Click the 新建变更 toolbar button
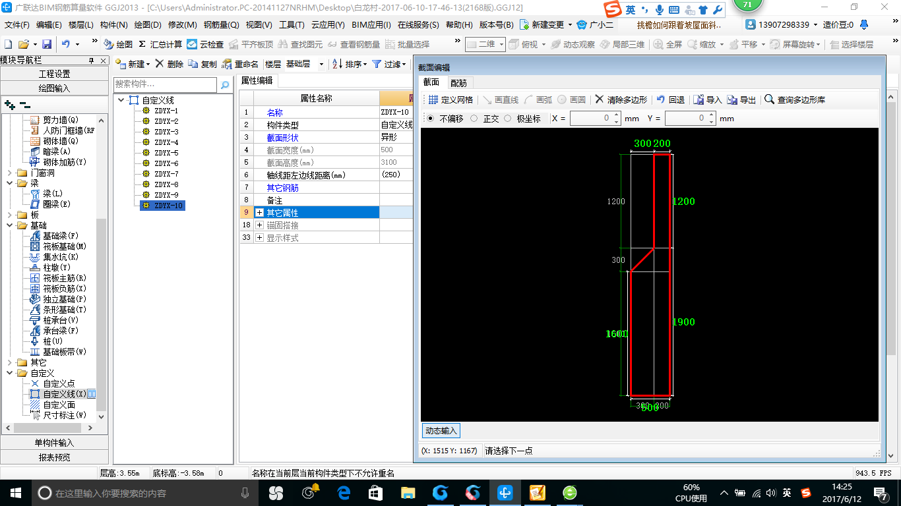Screen dimensions: 901x506 pyautogui.click(x=546, y=25)
